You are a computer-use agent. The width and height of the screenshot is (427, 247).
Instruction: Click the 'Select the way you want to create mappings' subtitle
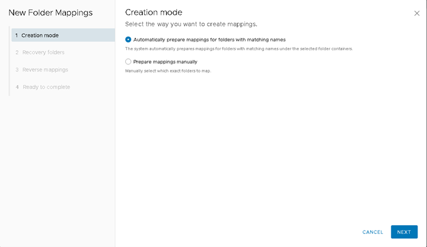(x=191, y=24)
